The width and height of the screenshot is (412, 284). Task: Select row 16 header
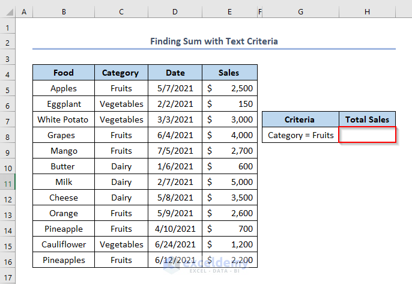(x=7, y=260)
